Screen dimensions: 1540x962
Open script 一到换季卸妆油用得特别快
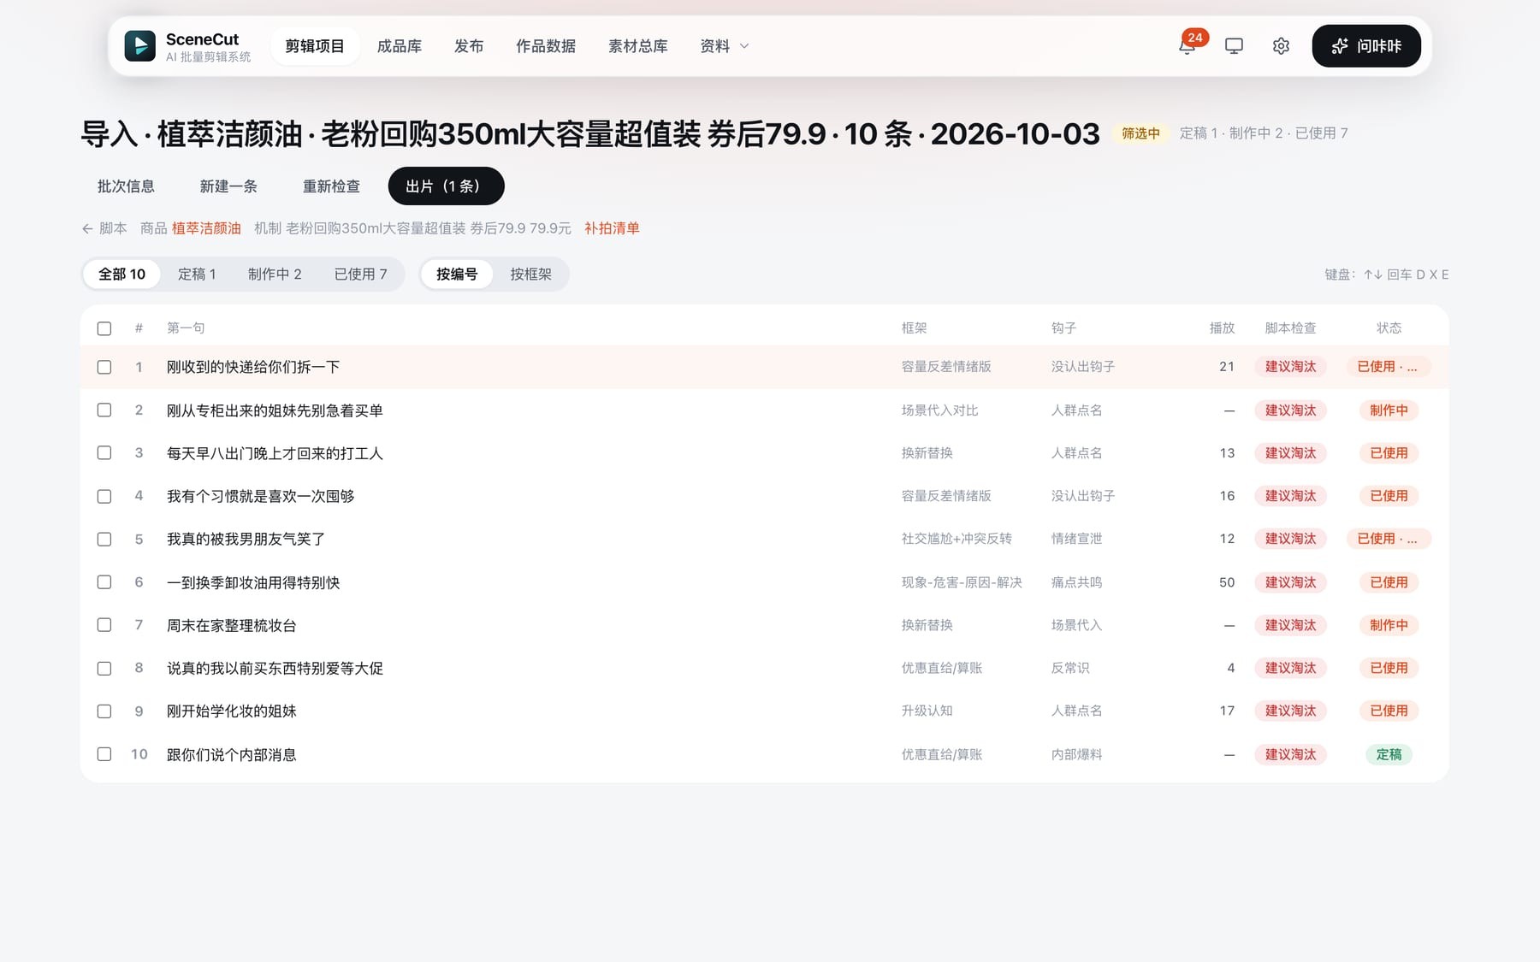[x=253, y=582]
